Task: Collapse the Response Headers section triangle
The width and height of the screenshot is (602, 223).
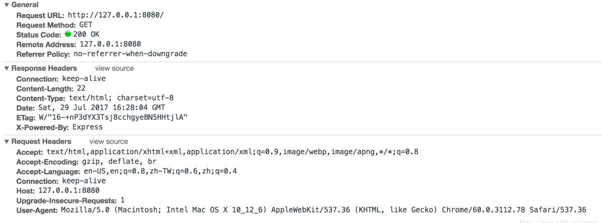Action: click(7, 68)
